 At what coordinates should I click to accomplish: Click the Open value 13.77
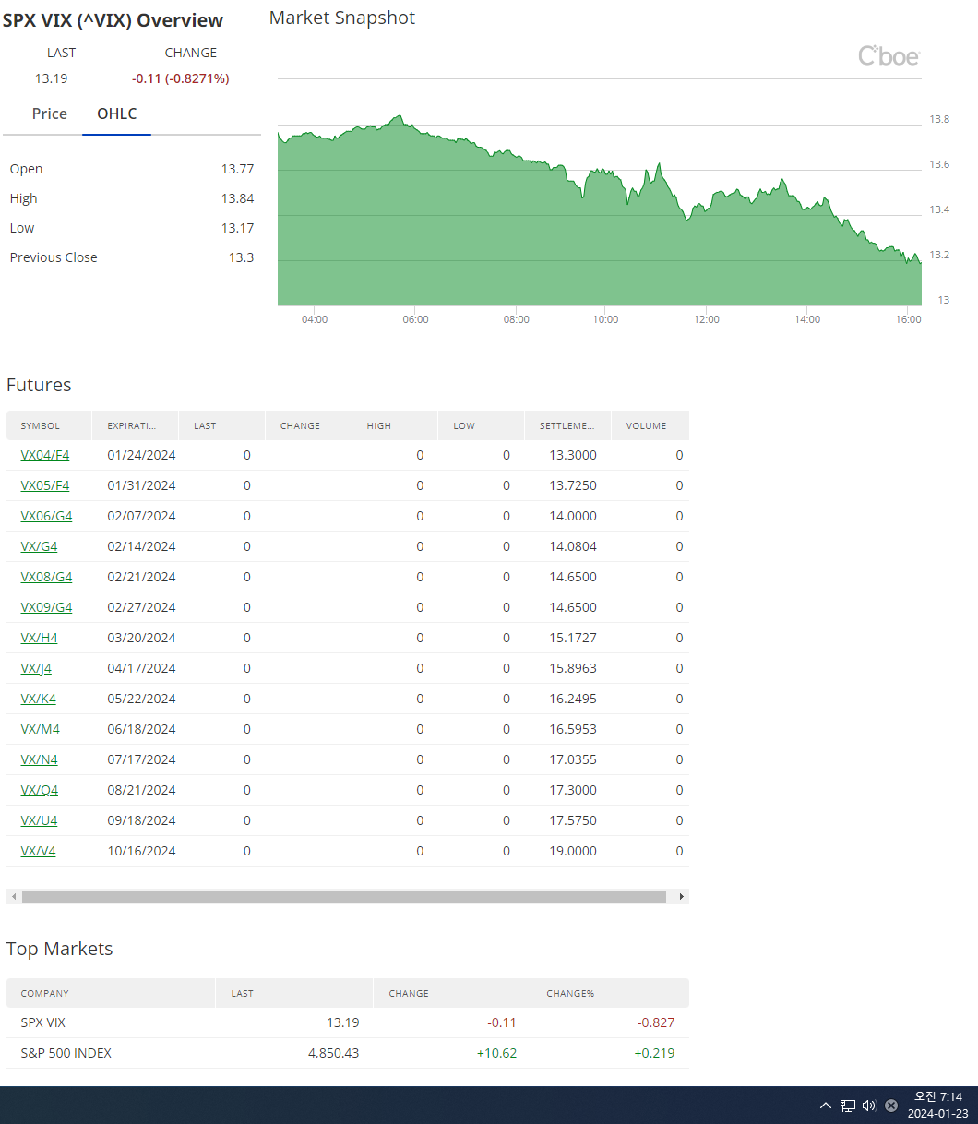point(237,169)
